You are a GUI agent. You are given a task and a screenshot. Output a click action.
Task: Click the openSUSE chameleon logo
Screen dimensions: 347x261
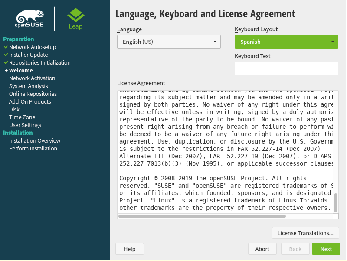tap(29, 19)
